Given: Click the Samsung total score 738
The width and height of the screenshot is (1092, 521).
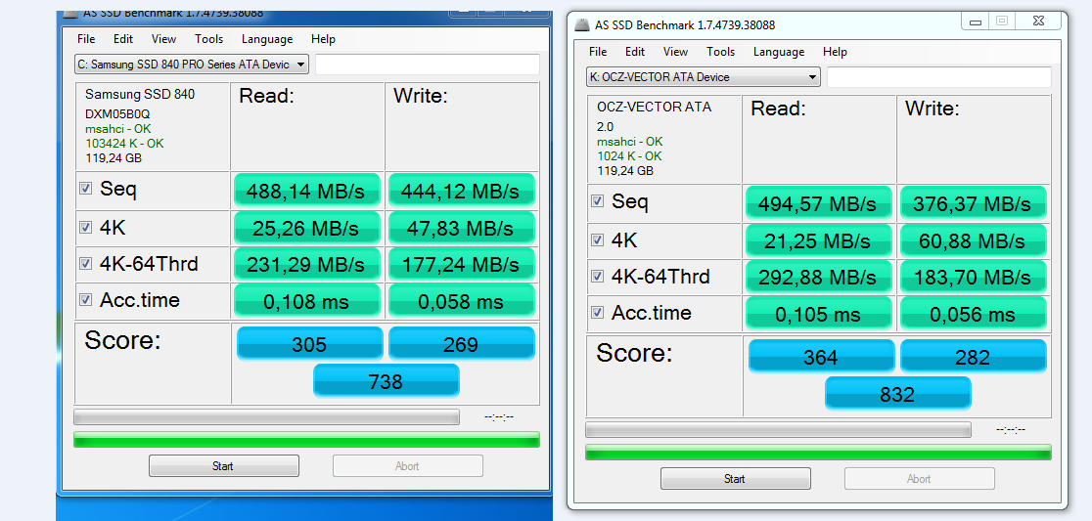Looking at the screenshot, I should point(387,380).
